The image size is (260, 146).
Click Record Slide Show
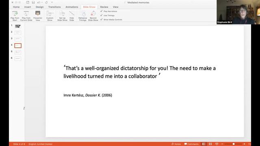[x=93, y=16]
